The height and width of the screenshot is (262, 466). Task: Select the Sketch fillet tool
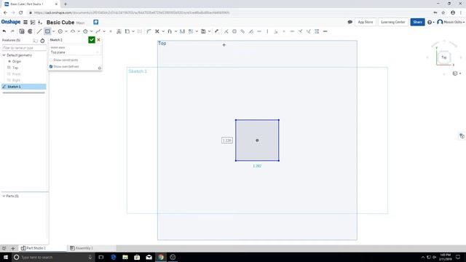point(149,31)
